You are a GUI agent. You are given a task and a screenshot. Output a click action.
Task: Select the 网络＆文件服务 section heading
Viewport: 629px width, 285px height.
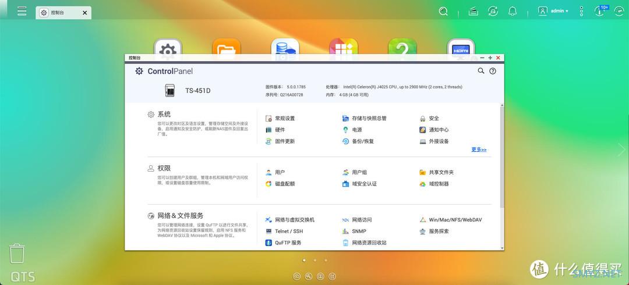coord(181,216)
